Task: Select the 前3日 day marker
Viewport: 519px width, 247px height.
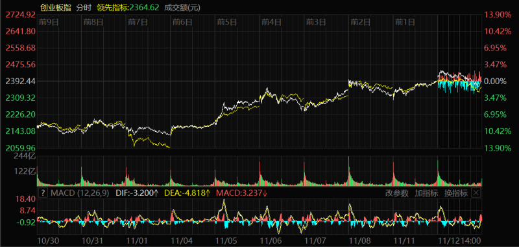Action: tap(316, 22)
